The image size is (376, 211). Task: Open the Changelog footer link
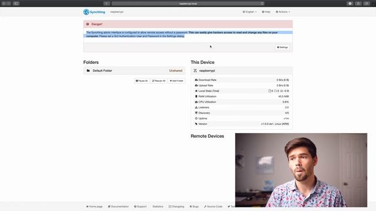click(176, 206)
